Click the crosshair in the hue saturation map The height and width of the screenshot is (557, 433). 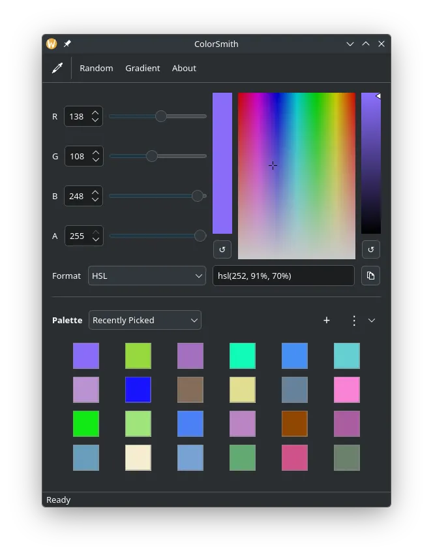273,166
